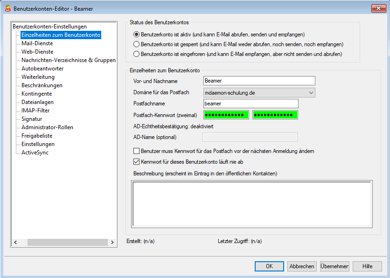Go to Autobeantworter settings
Screen dimensions: 390x278
click(42, 69)
